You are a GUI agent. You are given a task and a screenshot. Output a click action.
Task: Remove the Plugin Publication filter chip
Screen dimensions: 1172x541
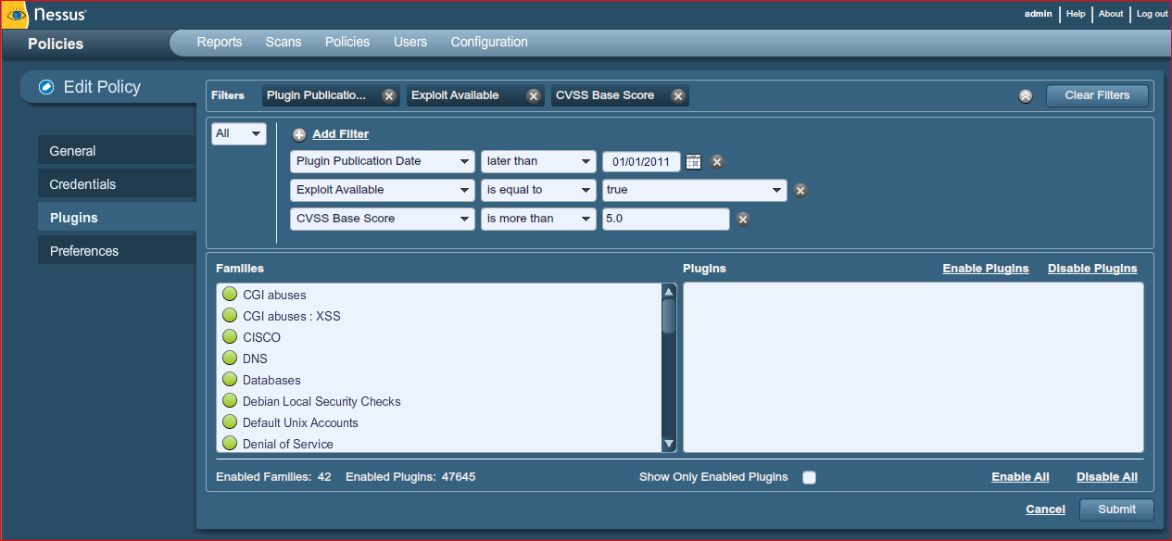click(x=389, y=96)
